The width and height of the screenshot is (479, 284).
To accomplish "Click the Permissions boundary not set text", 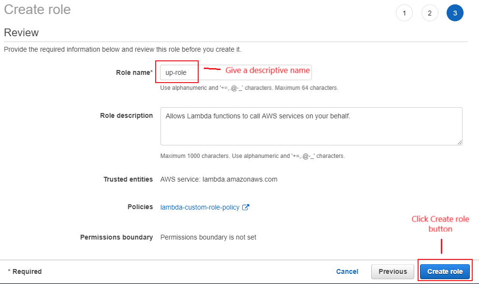I will (x=208, y=237).
